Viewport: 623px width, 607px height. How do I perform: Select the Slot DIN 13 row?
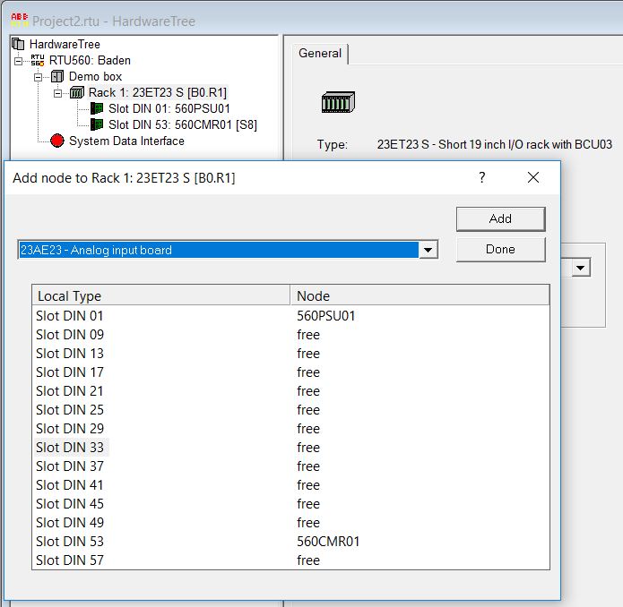click(290, 353)
